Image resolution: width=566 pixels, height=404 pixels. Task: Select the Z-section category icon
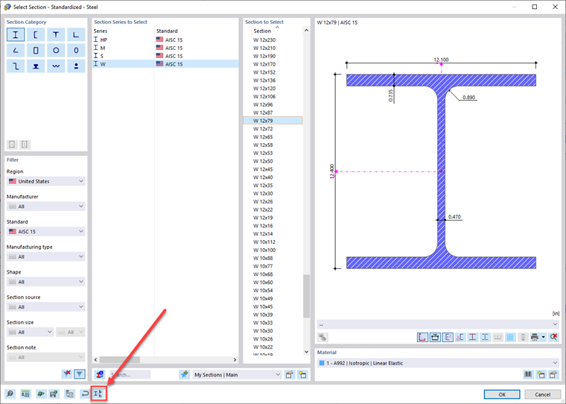[x=16, y=66]
